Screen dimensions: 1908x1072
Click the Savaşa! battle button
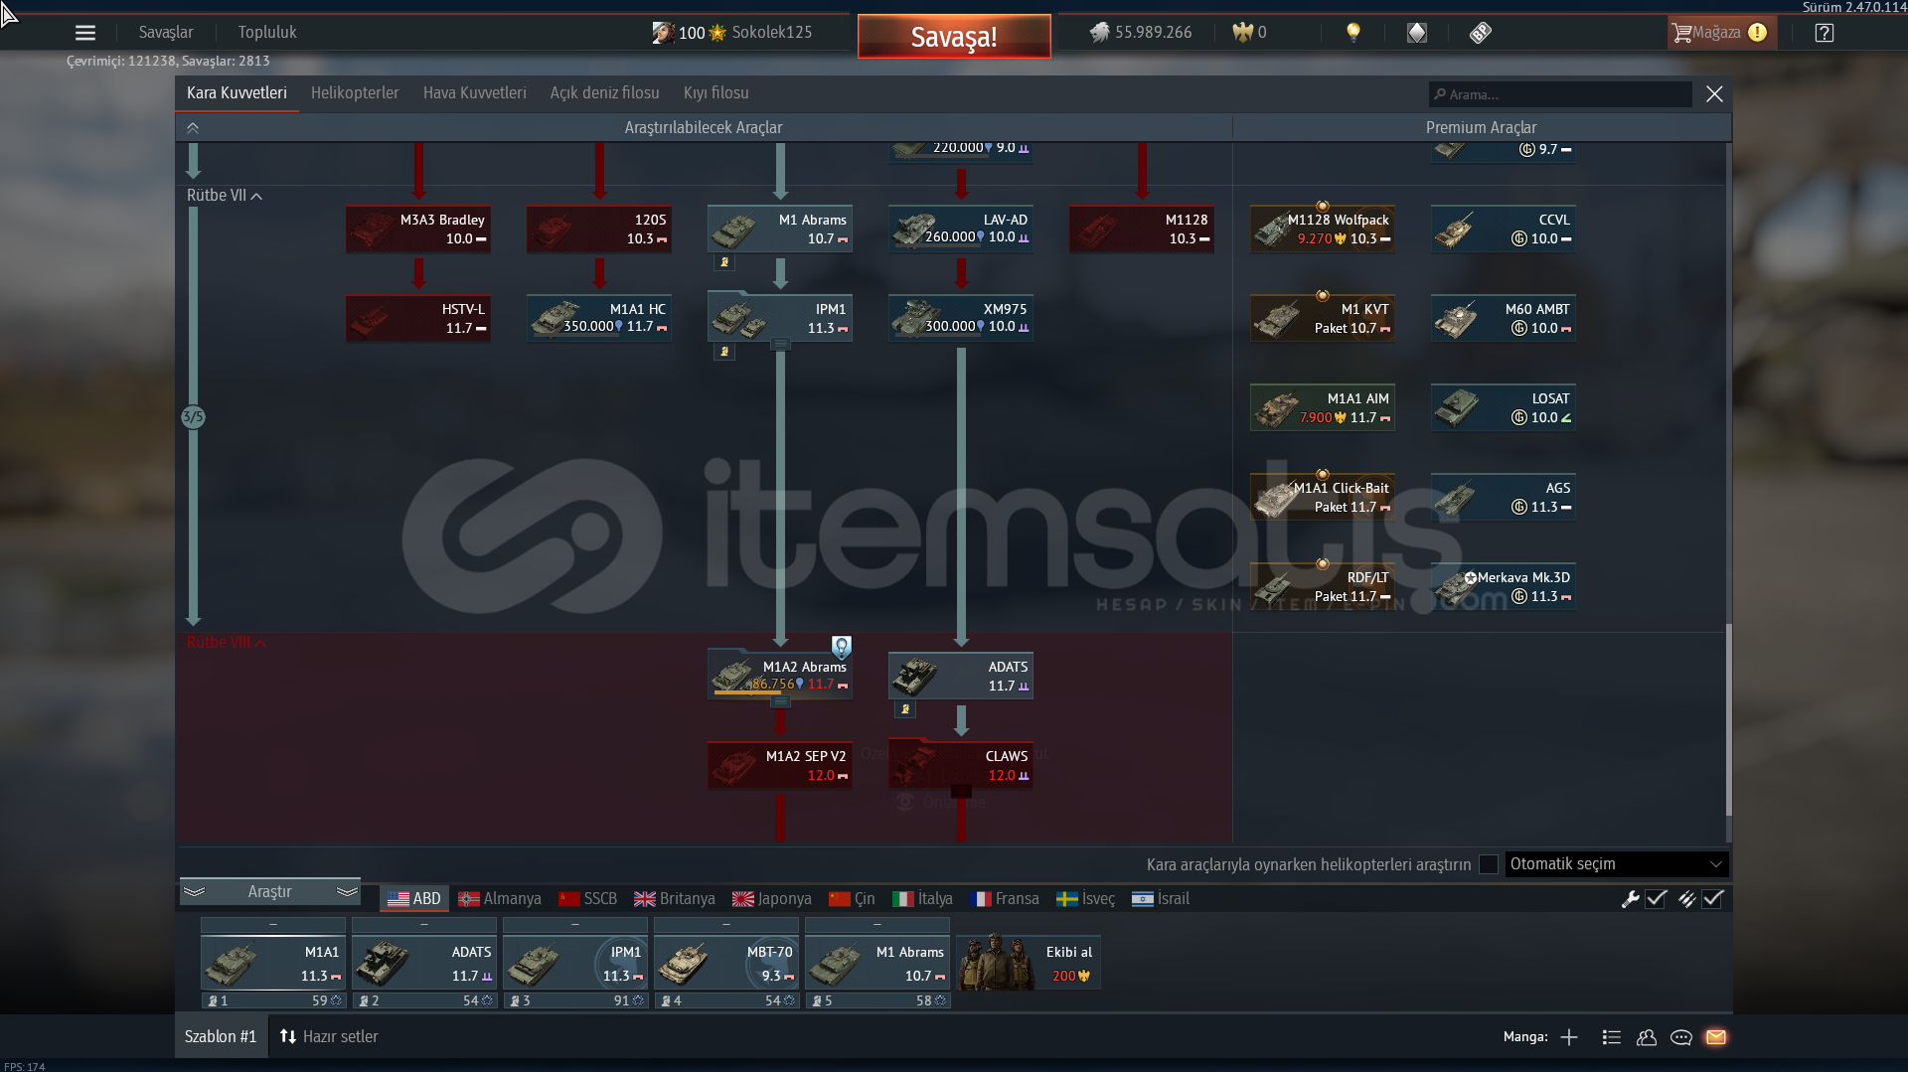point(954,37)
